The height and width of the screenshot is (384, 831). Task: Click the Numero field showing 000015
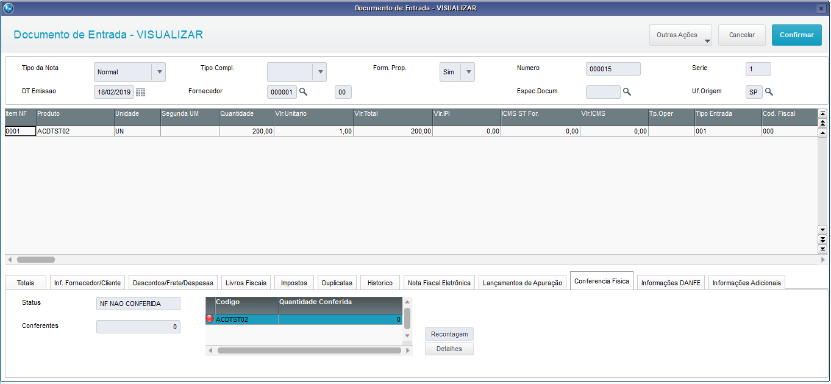[x=613, y=69]
